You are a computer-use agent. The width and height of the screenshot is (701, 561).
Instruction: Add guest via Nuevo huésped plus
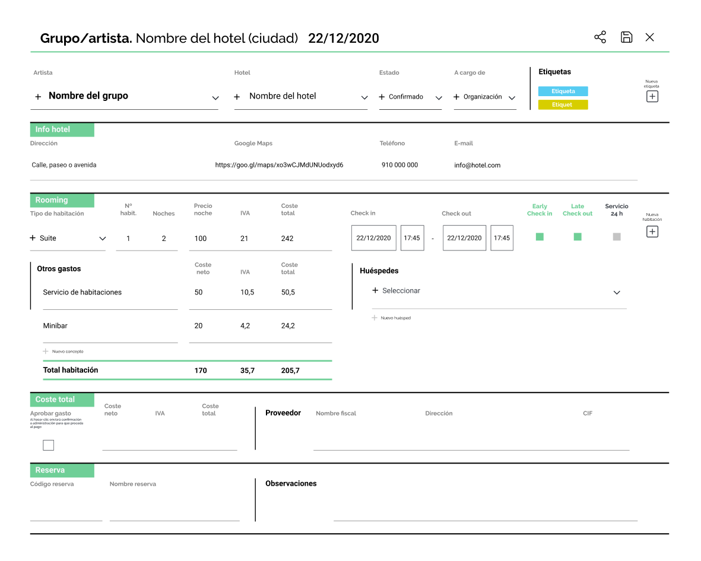click(375, 318)
